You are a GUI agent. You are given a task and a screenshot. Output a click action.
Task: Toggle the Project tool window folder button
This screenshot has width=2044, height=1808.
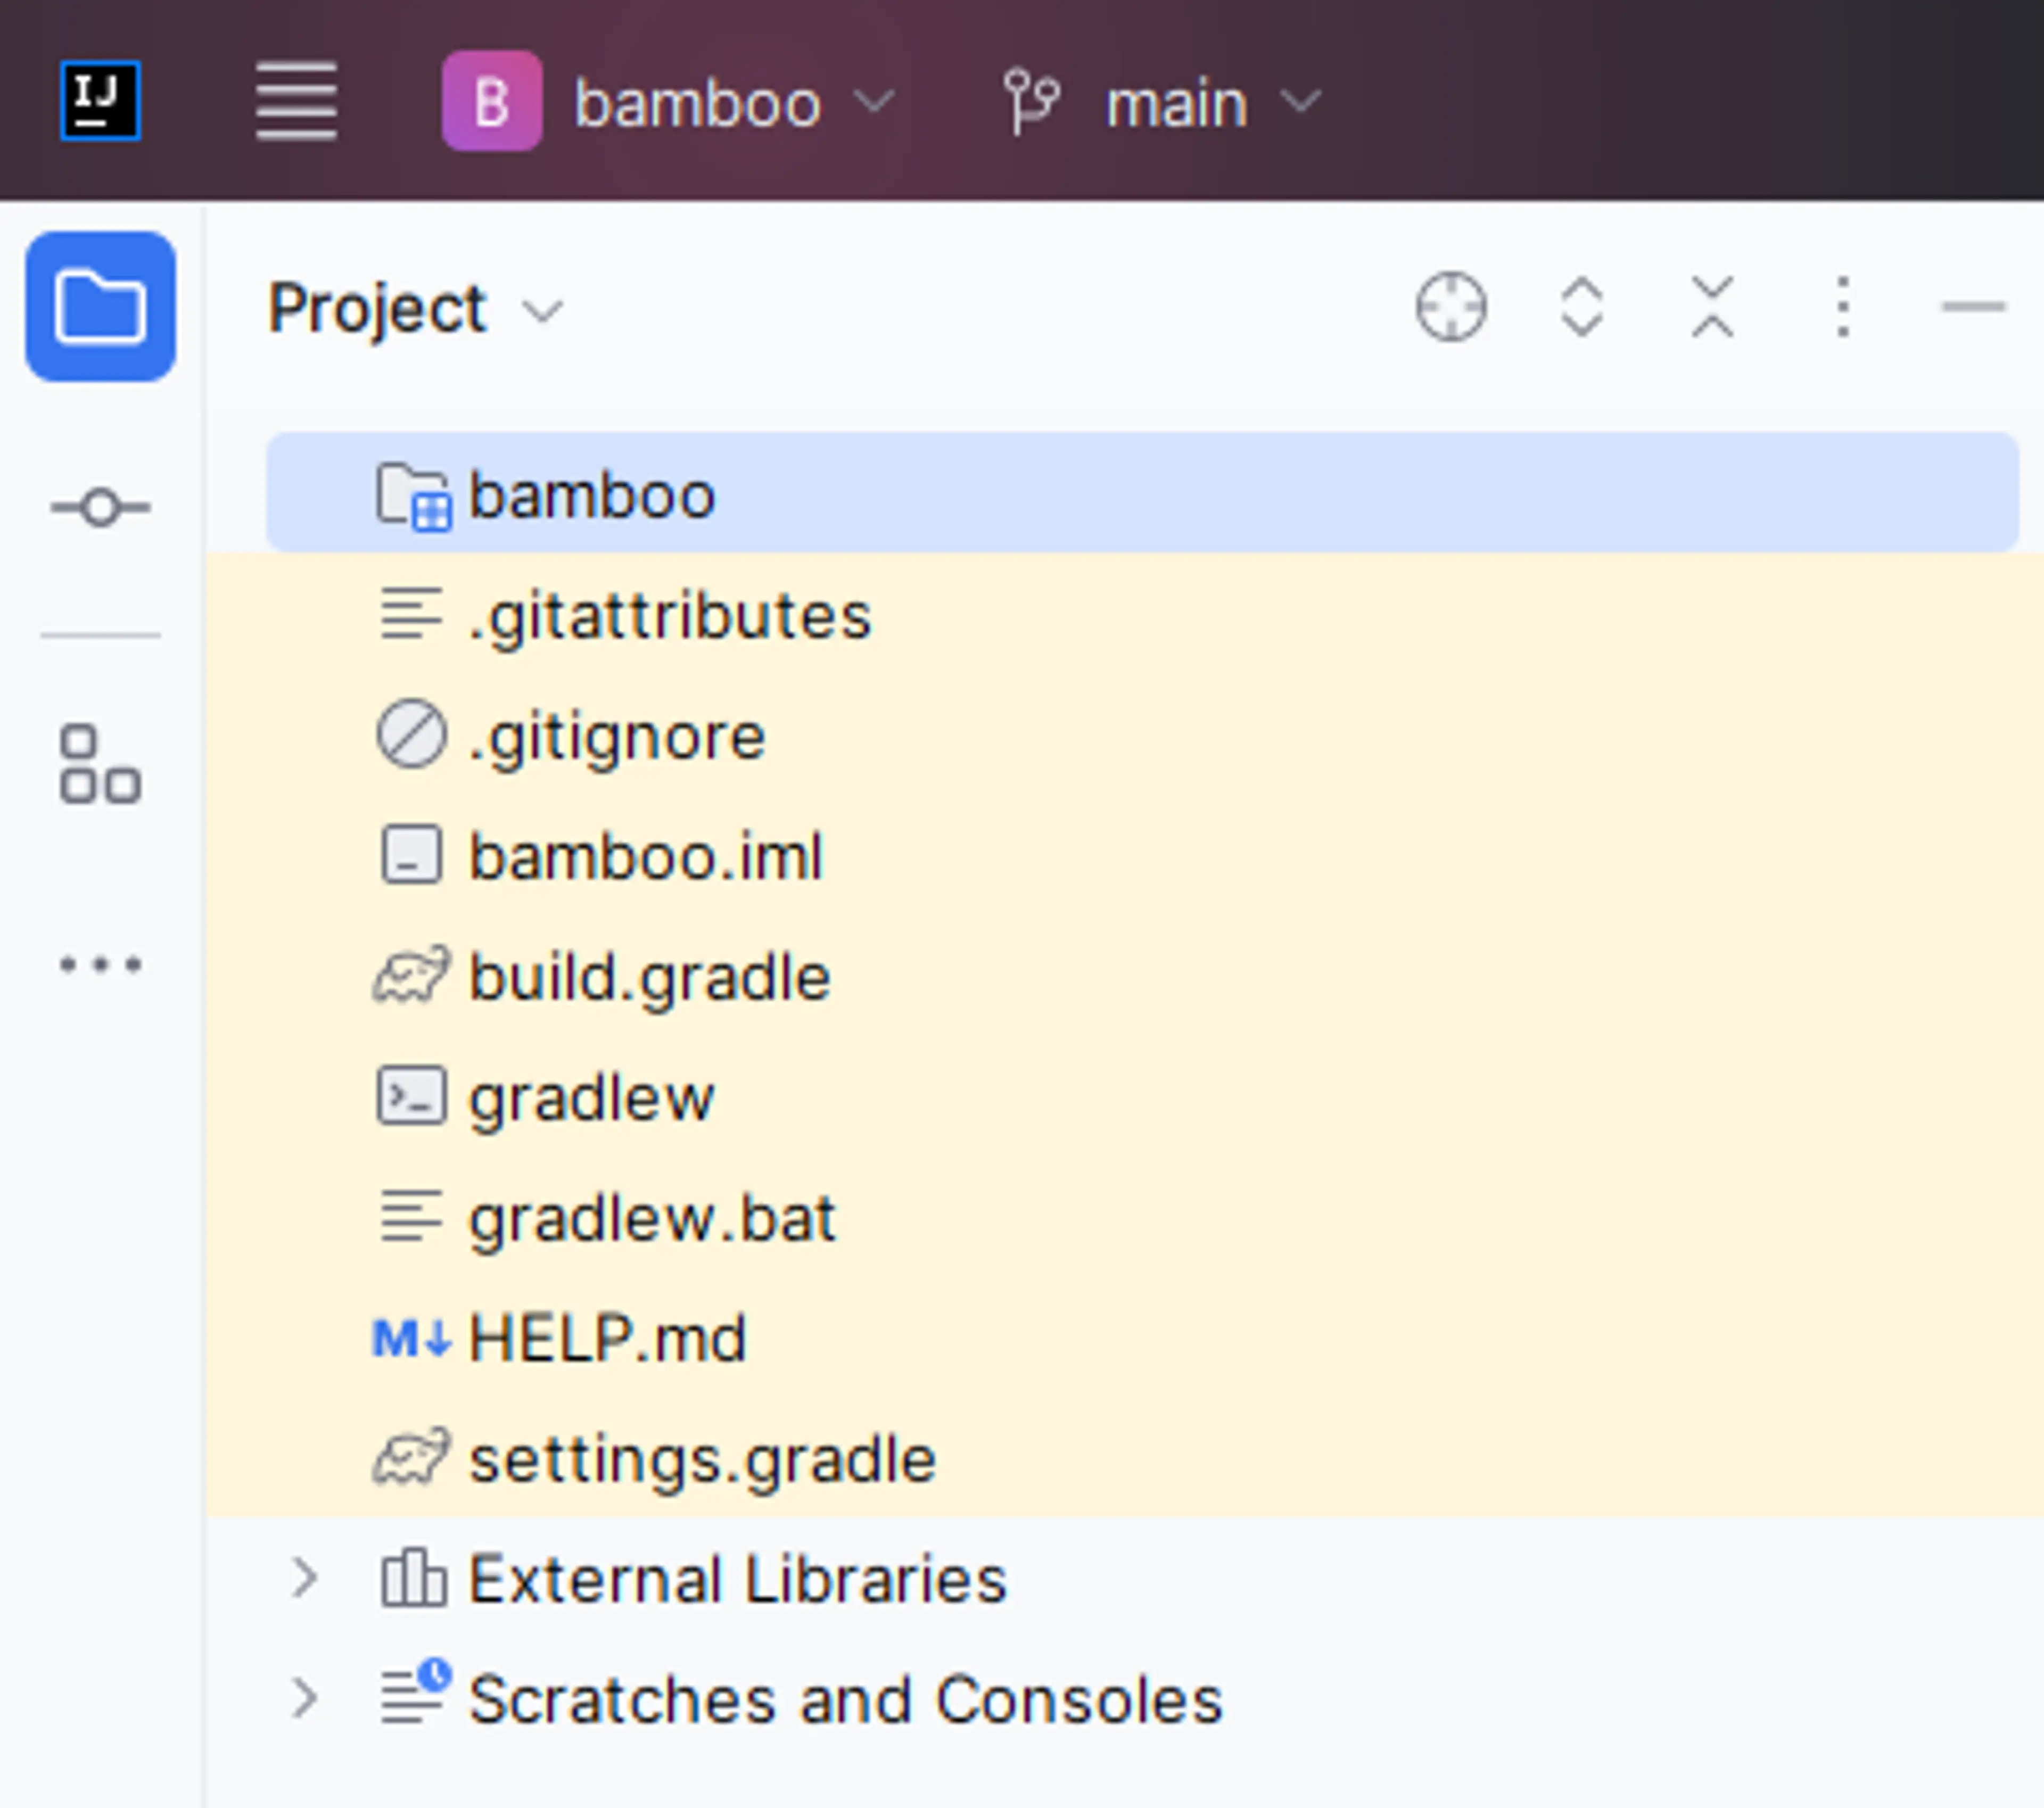pyautogui.click(x=100, y=306)
